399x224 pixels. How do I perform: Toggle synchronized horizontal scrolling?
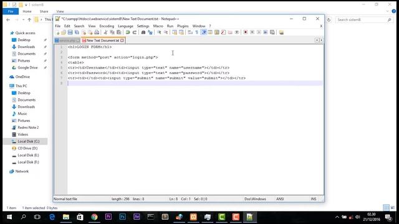pos(181,32)
